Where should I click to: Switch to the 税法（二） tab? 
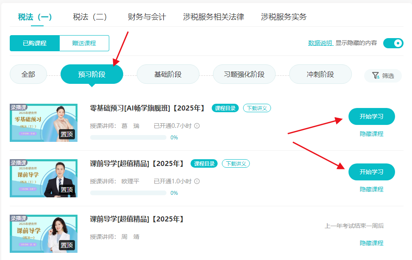90,17
